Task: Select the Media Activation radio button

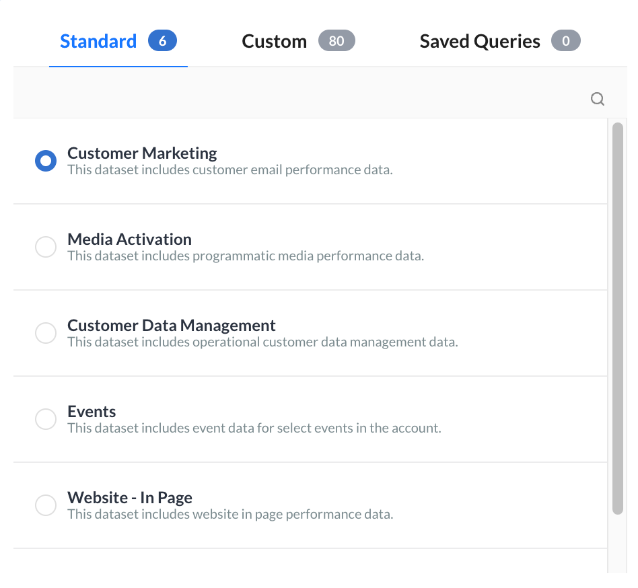Action: (x=46, y=247)
